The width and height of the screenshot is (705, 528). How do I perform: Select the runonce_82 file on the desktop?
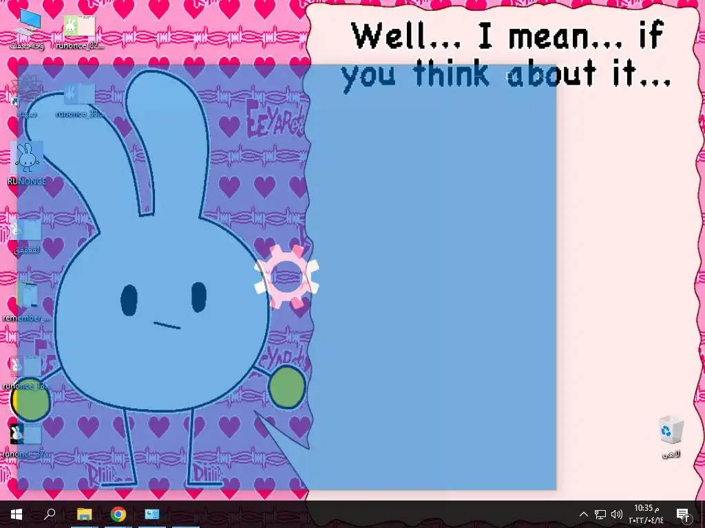pyautogui.click(x=79, y=32)
